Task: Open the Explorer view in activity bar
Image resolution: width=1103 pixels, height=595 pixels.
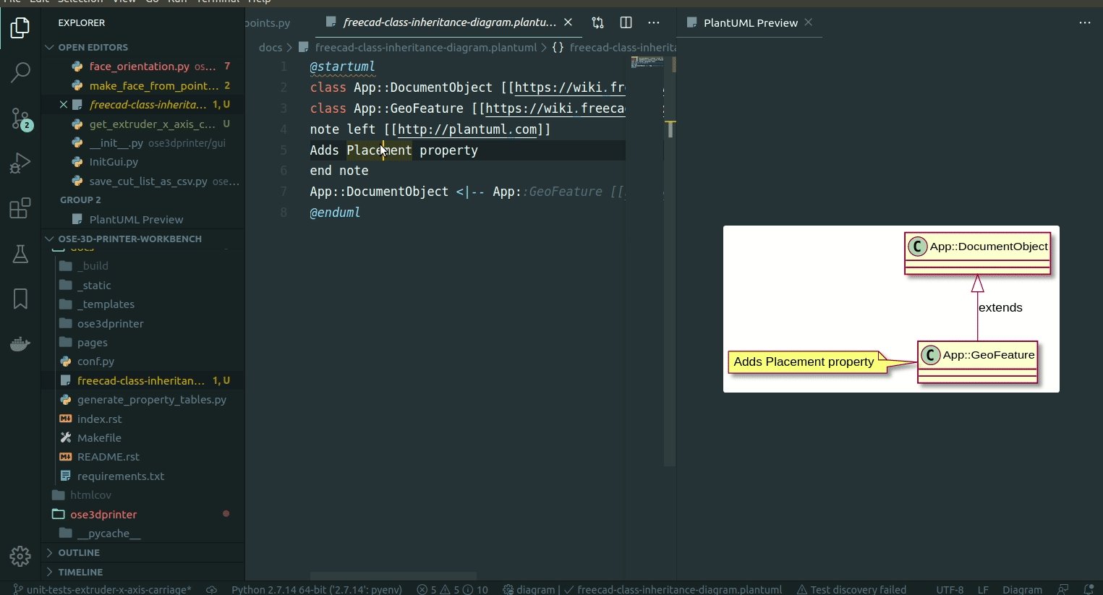Action: 20,28
